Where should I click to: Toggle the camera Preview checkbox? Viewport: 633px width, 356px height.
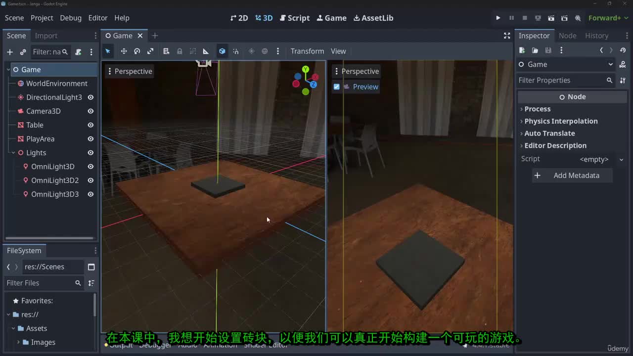coord(337,87)
